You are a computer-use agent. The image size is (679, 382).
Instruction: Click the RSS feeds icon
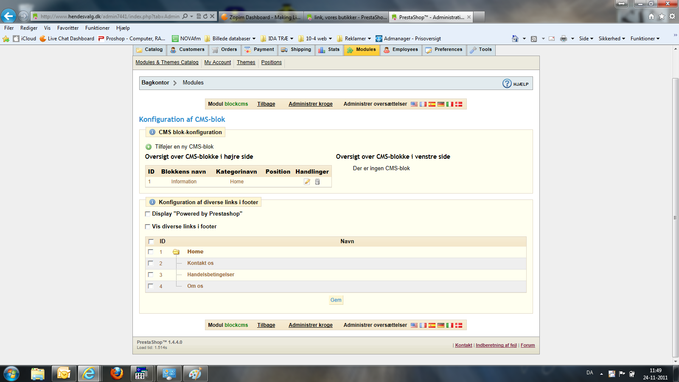pyautogui.click(x=534, y=39)
